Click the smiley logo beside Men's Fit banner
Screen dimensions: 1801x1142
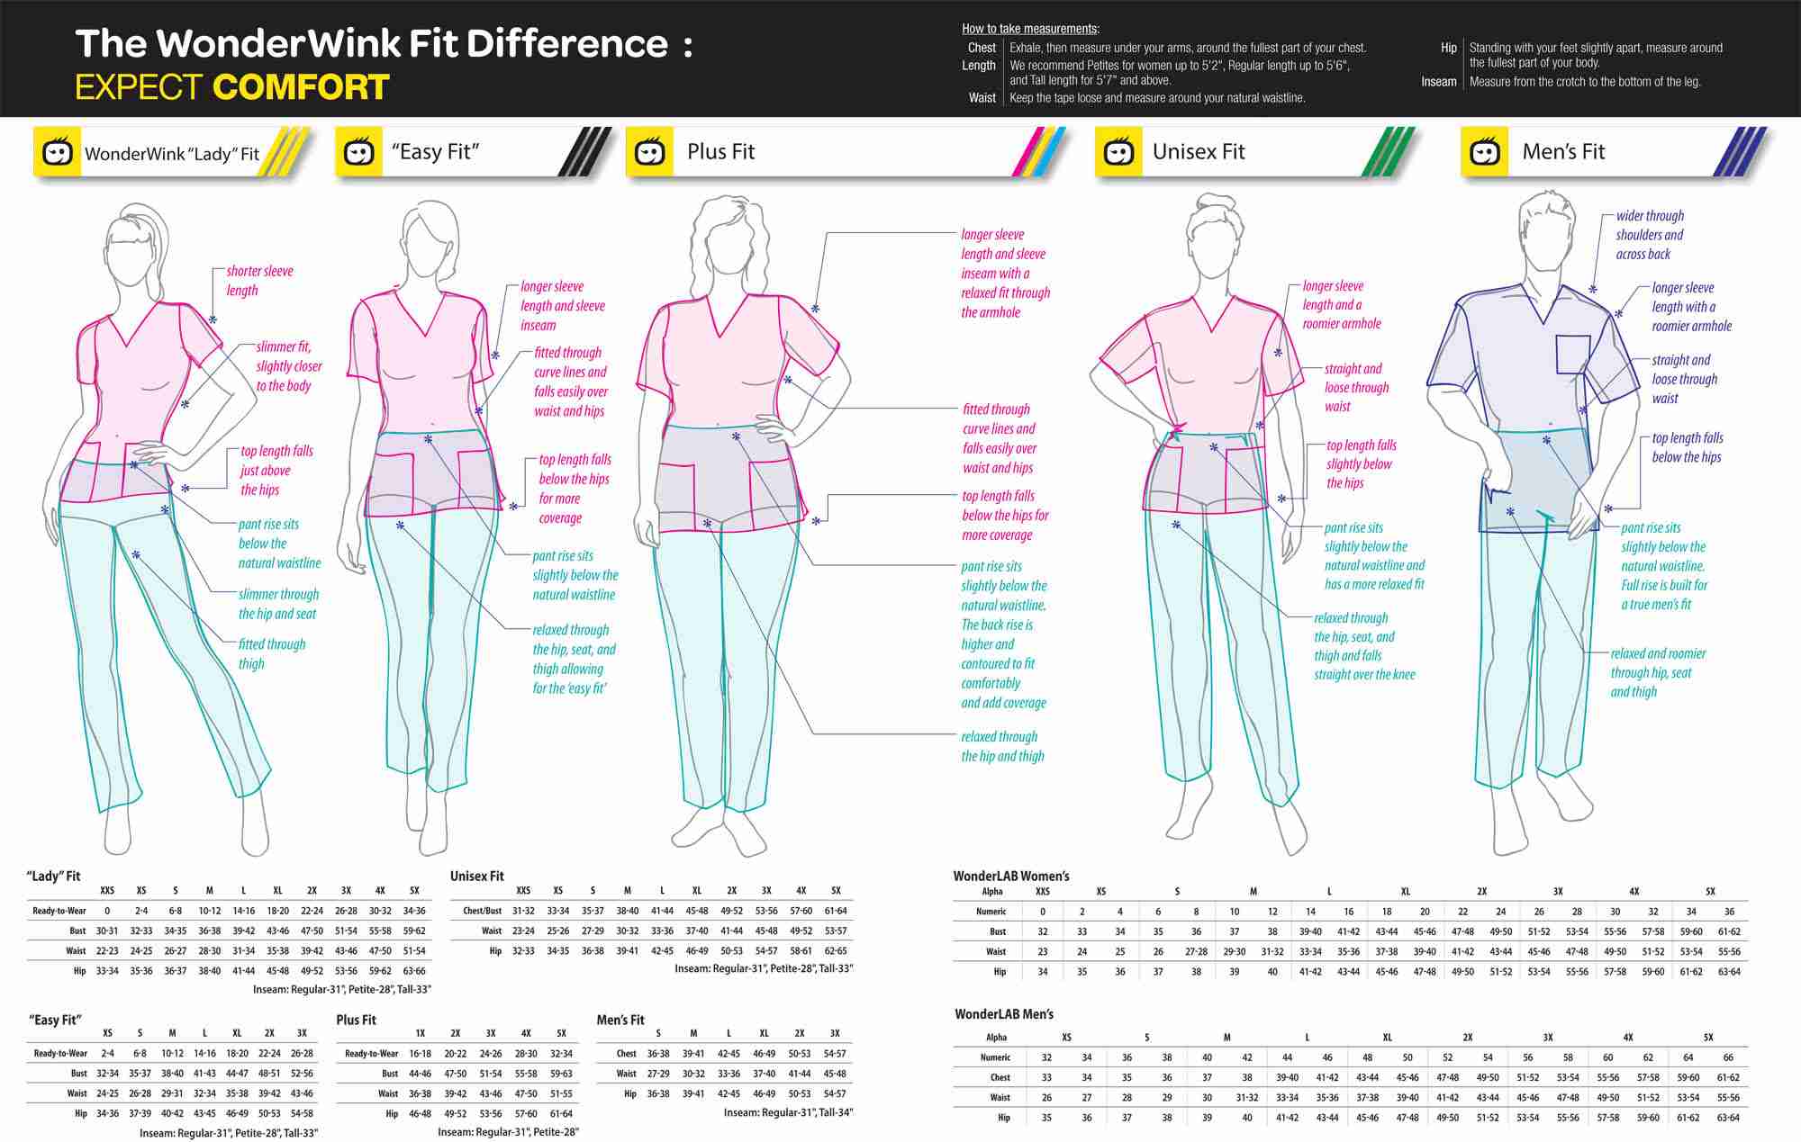[x=1485, y=151]
